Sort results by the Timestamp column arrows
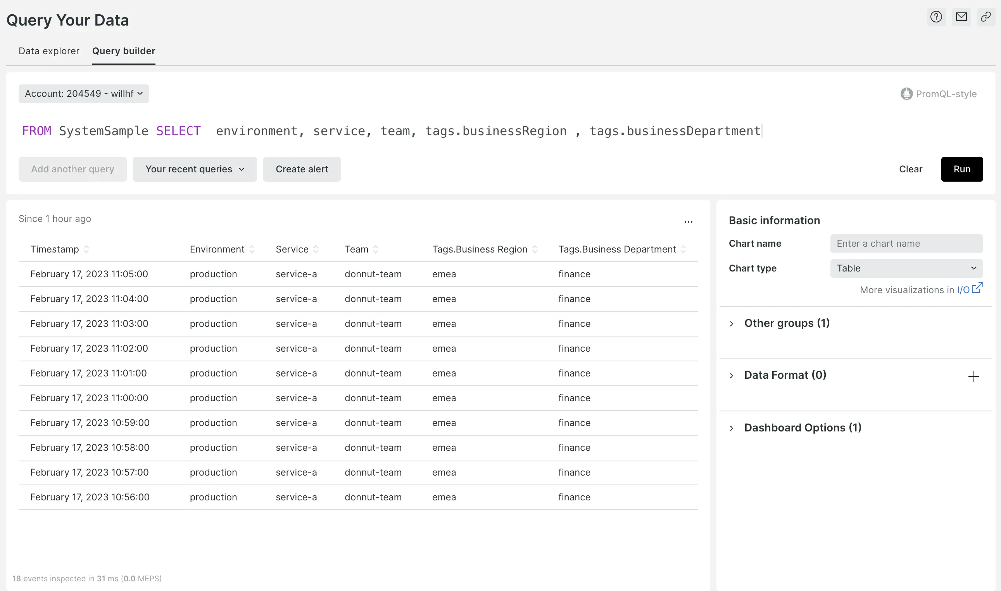 [86, 249]
